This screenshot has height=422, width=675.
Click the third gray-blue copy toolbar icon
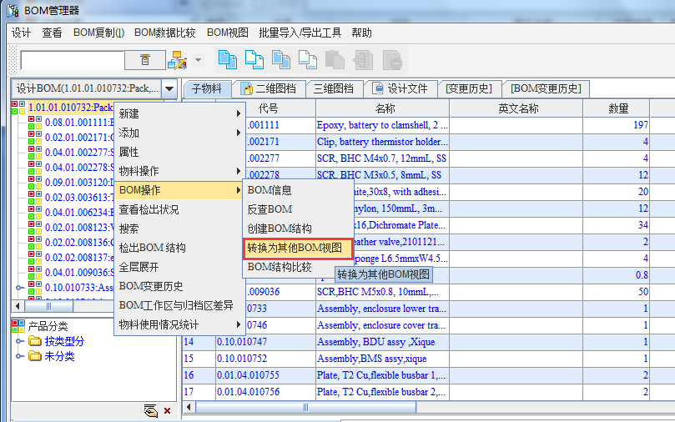281,60
